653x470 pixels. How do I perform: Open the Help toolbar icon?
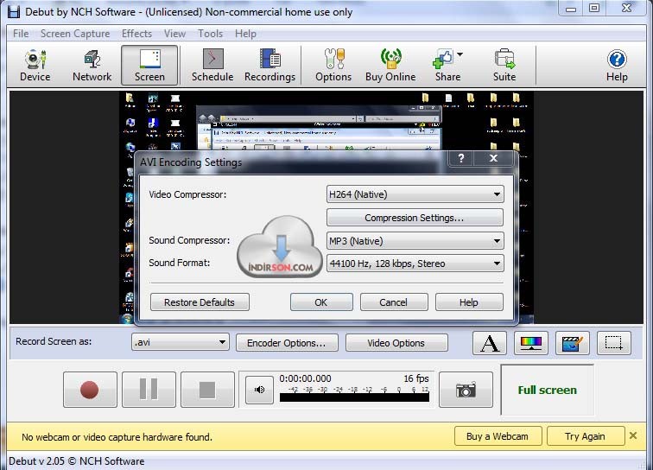click(x=617, y=66)
